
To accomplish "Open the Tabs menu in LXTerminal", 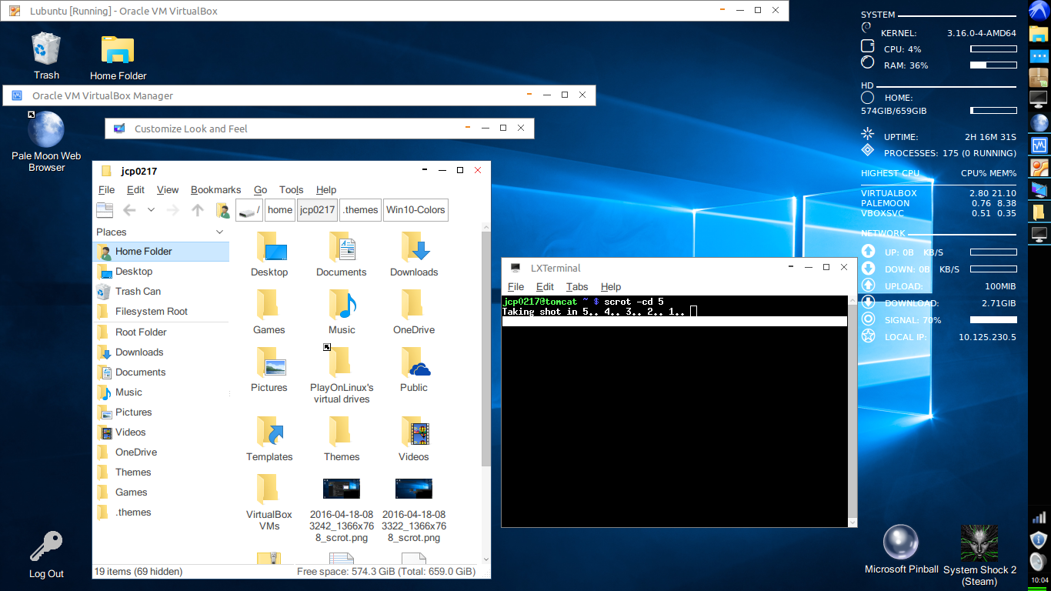I will 577,287.
